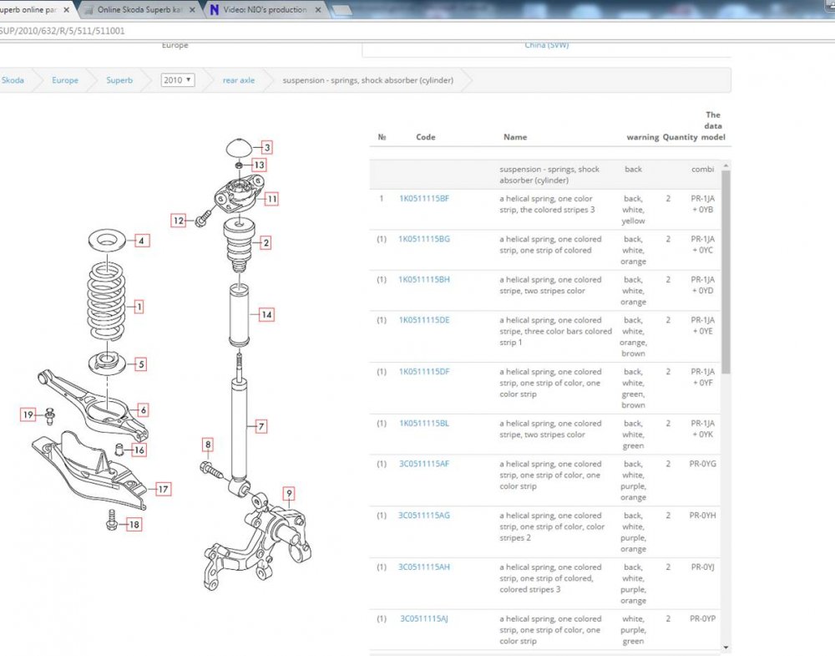This screenshot has height=656, width=835.
Task: Click the PR-0YG model data cell
Action: tap(702, 464)
